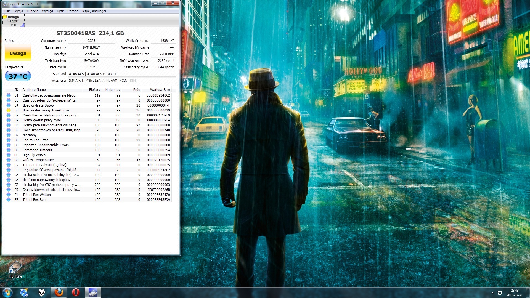The height and width of the screenshot is (298, 530).
Task: Click the Wartość Raw column header
Action: click(x=160, y=89)
